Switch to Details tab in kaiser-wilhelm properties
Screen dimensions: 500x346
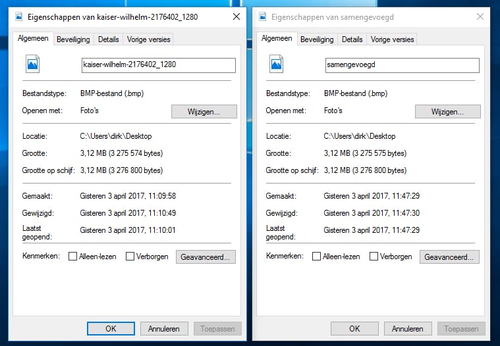(x=109, y=39)
